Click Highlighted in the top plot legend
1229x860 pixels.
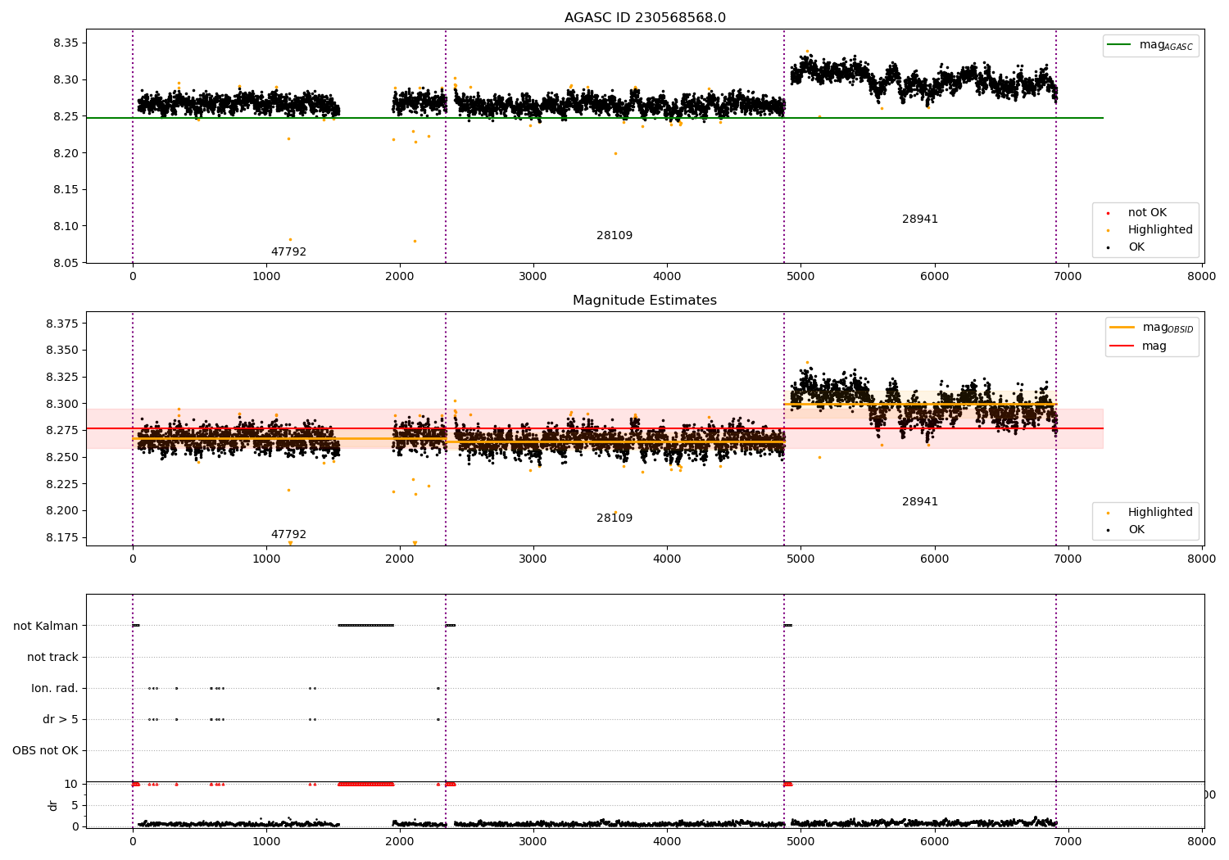1160,230
